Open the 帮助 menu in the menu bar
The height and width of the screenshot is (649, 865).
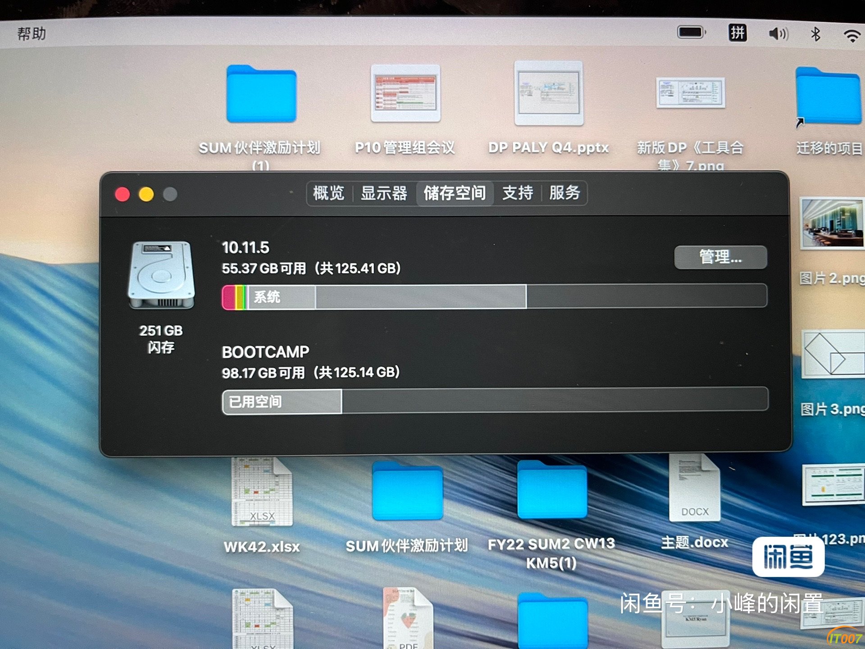(x=32, y=34)
